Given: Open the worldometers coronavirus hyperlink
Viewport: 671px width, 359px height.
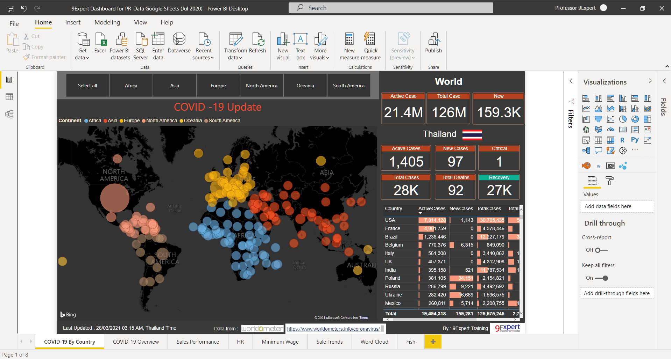Looking at the screenshot, I should pyautogui.click(x=333, y=329).
